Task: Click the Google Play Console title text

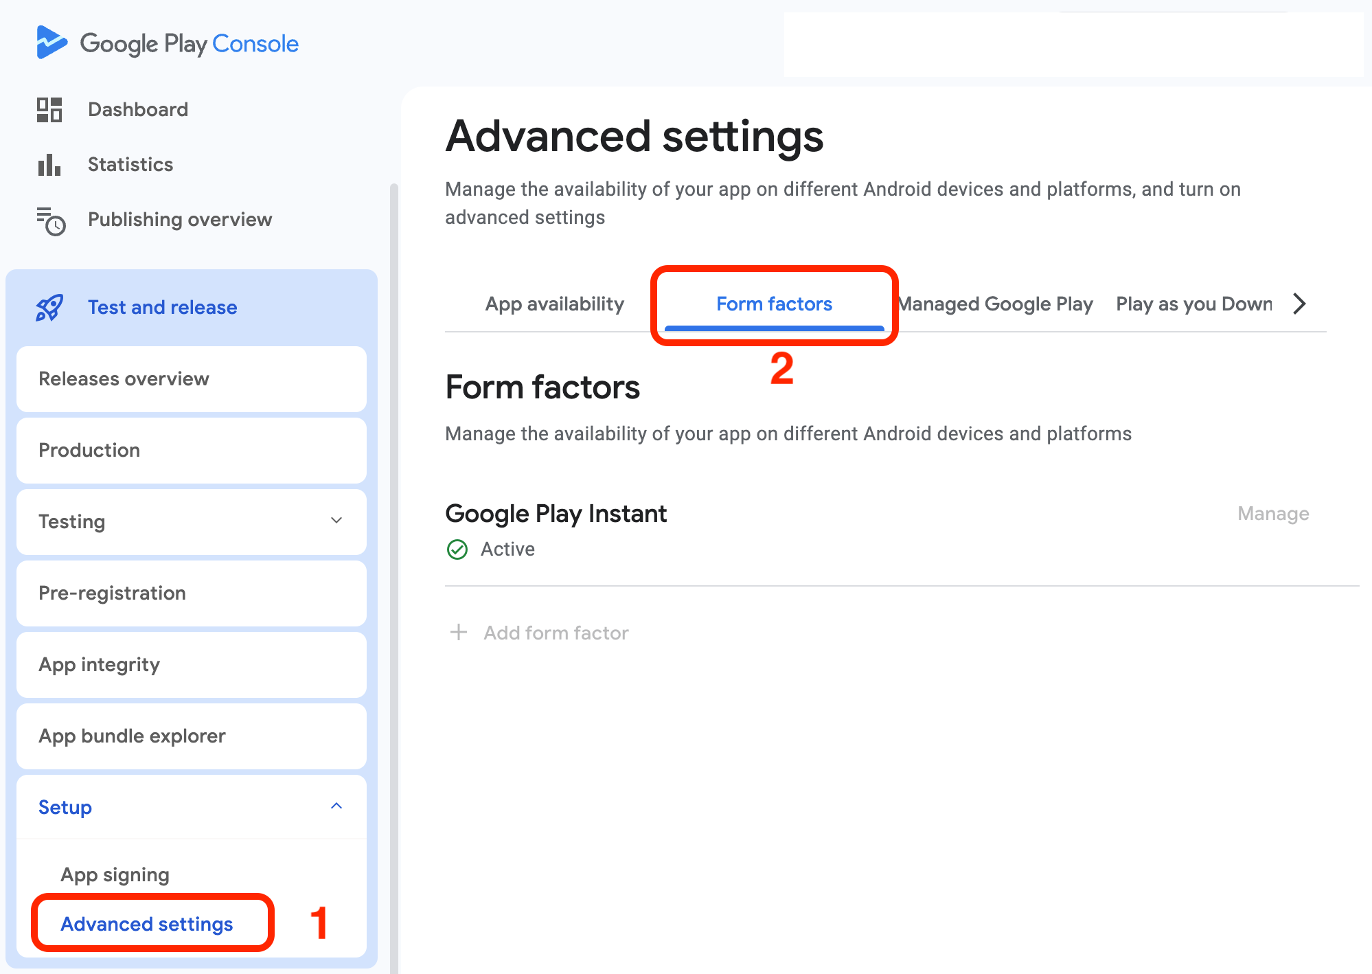Action: coord(190,44)
